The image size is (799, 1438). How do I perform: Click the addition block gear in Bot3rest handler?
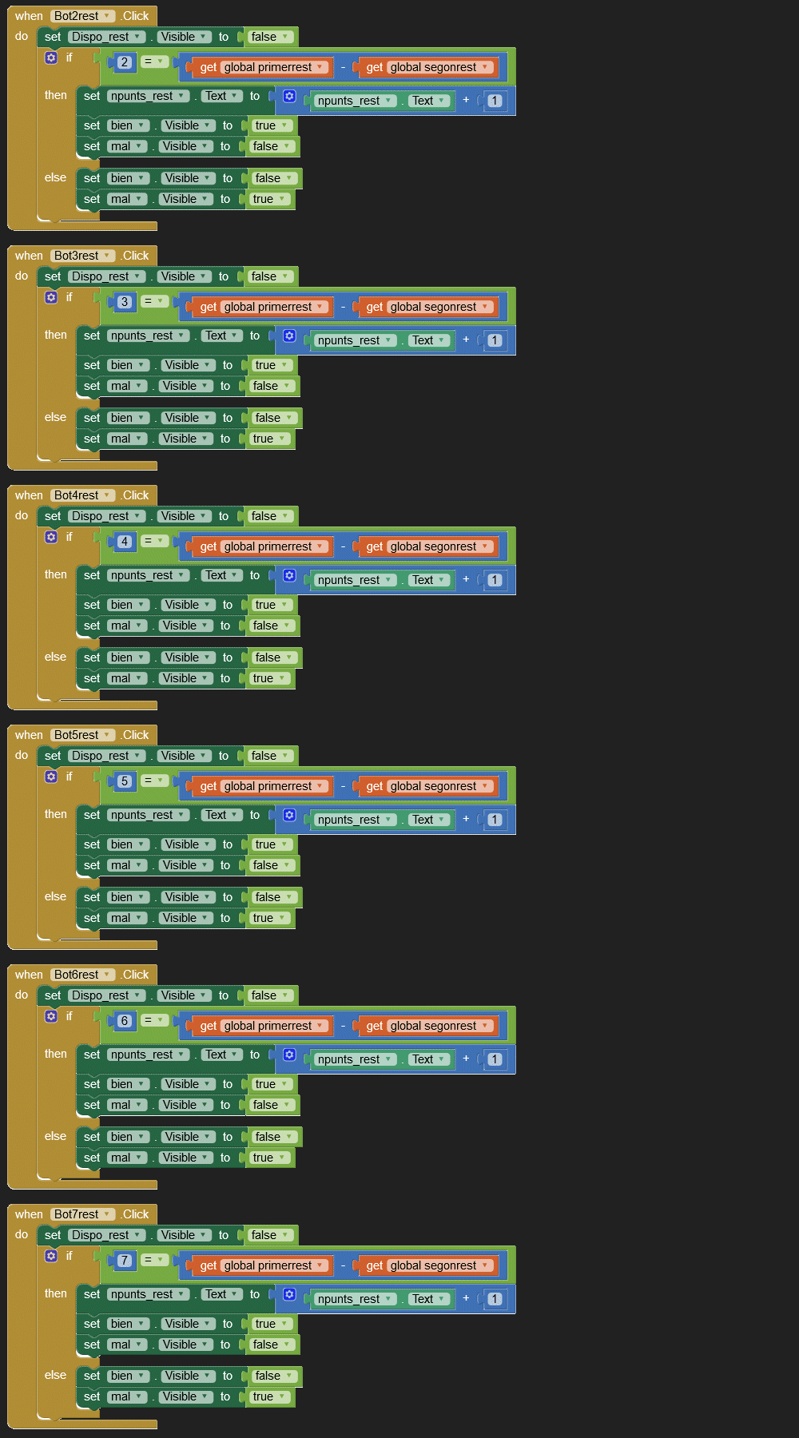pos(289,336)
